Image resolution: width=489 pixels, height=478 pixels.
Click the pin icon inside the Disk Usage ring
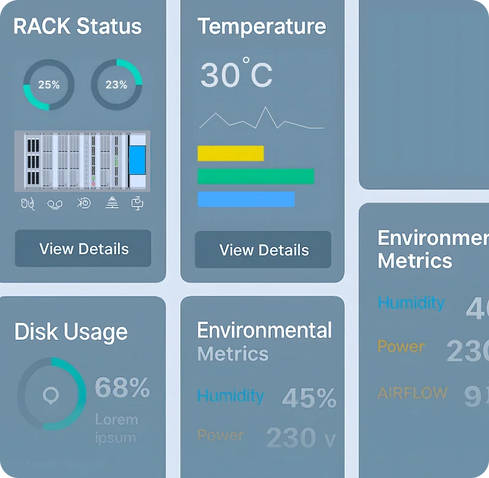pyautogui.click(x=51, y=395)
